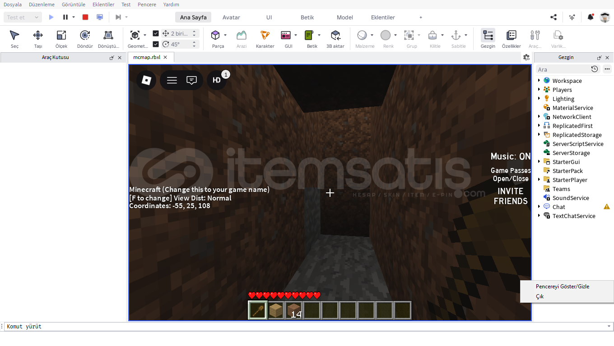Open the Karakter tool

265,39
